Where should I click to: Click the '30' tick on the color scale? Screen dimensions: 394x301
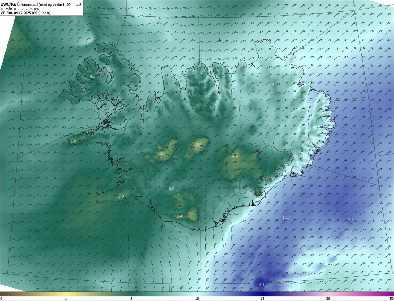pos(328,299)
